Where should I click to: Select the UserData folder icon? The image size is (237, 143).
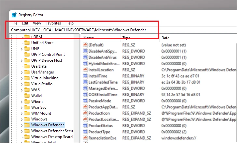[27, 66]
